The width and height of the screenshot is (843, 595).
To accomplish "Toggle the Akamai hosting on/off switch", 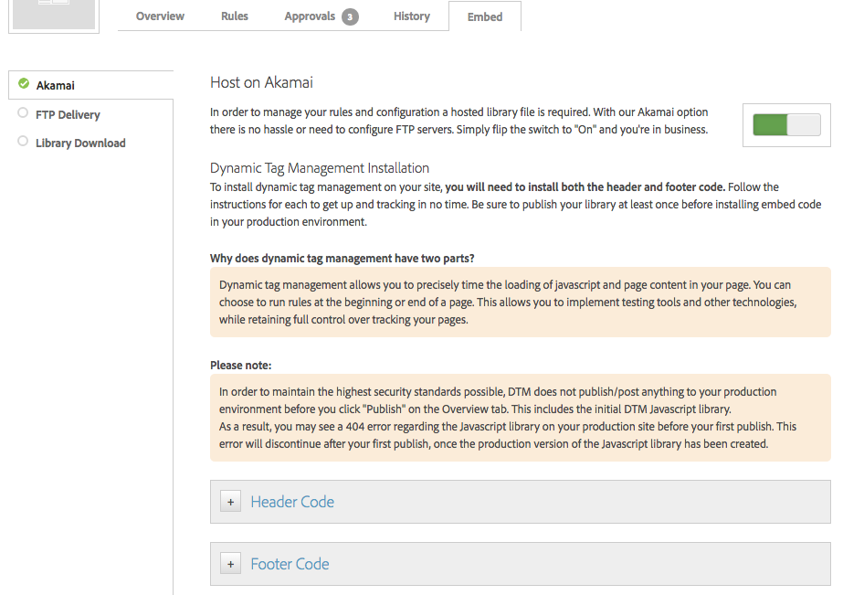I will pyautogui.click(x=786, y=125).
